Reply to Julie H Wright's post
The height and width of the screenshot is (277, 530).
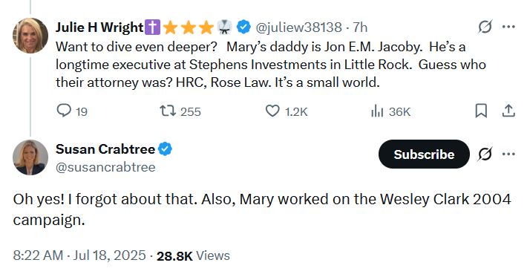(72, 111)
